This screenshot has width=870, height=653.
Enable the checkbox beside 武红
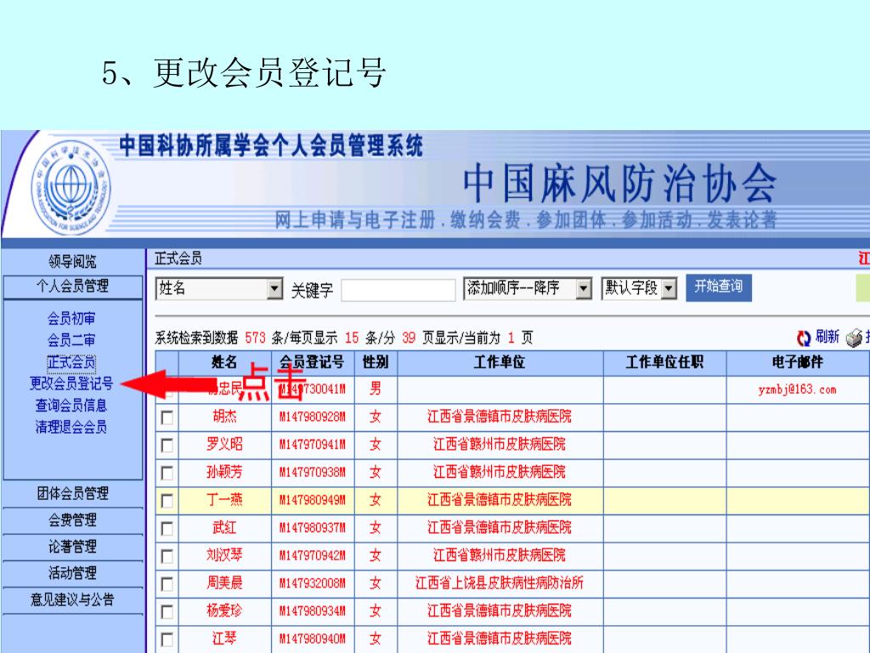click(167, 528)
